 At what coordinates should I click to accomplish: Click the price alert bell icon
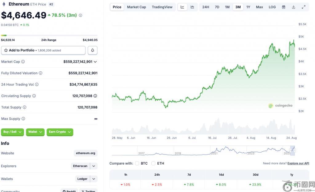93,50
